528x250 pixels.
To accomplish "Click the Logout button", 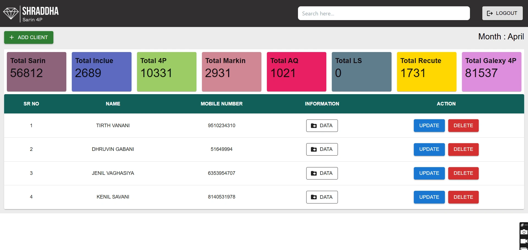I will [x=502, y=13].
